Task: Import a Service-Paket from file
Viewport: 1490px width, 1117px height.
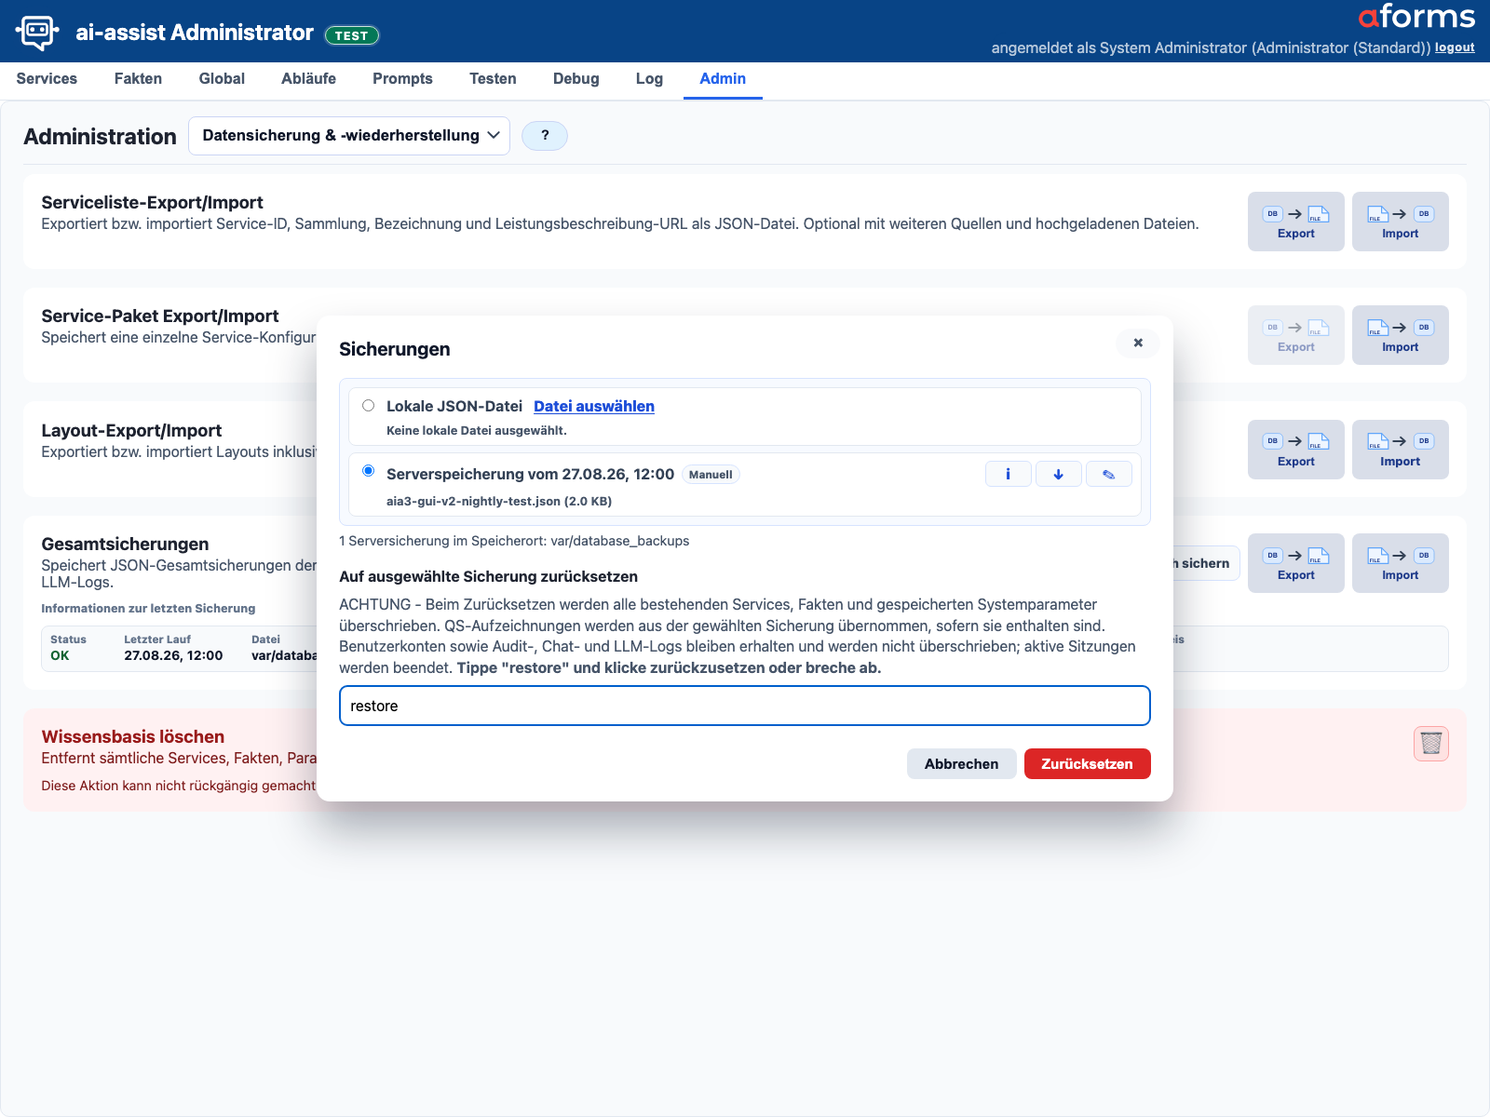Action: pos(1400,335)
